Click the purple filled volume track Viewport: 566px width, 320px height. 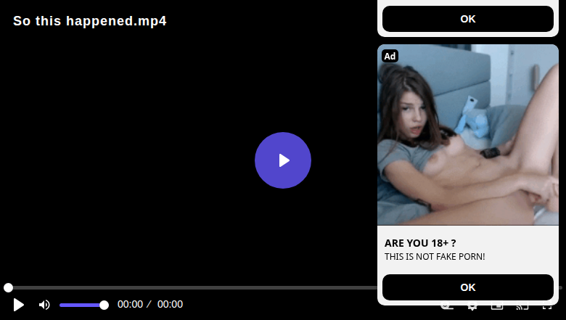click(x=81, y=305)
